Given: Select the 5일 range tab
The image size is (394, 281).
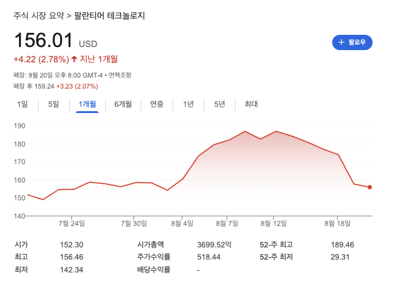Looking at the screenshot, I should tap(53, 104).
